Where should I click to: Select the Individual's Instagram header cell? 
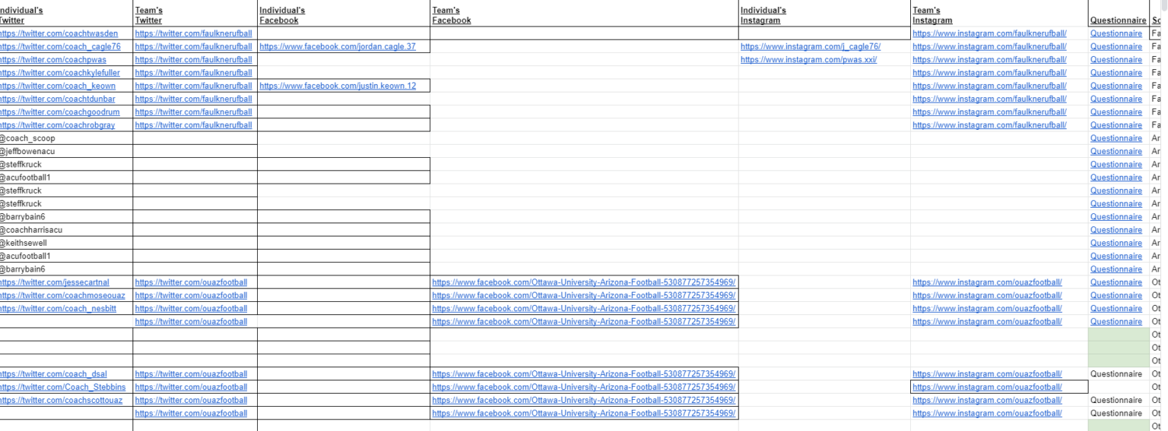[x=824, y=15]
